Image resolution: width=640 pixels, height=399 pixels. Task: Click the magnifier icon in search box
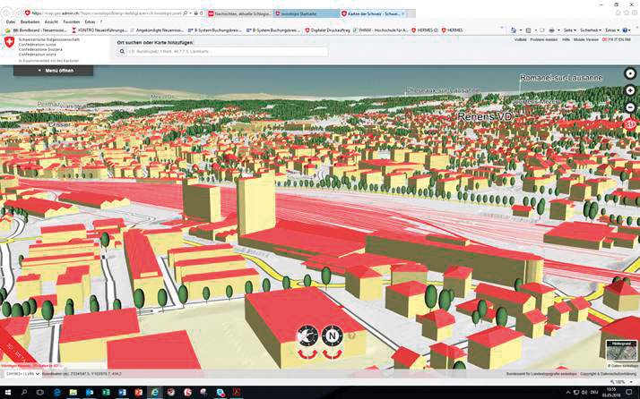tap(122, 51)
